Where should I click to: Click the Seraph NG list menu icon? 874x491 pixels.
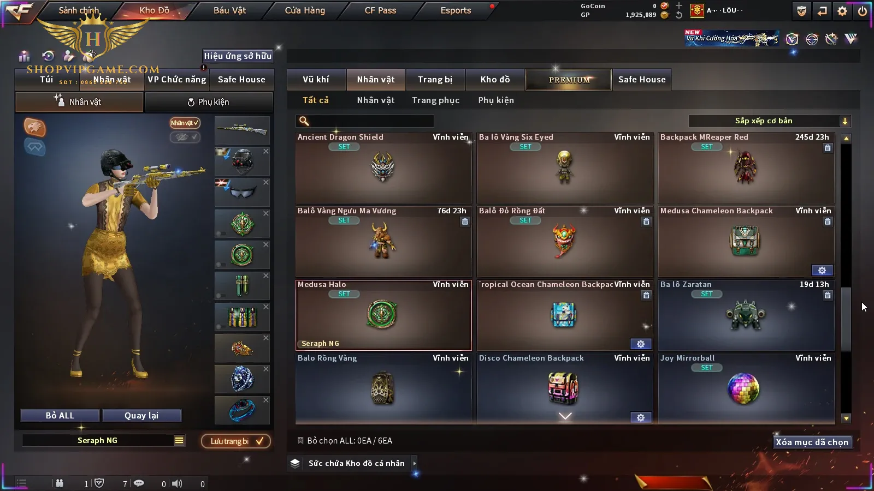coord(179,440)
